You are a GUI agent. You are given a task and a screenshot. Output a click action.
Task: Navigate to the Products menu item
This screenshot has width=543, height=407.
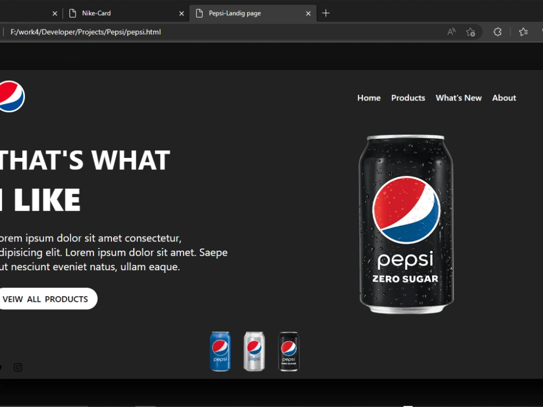[408, 98]
